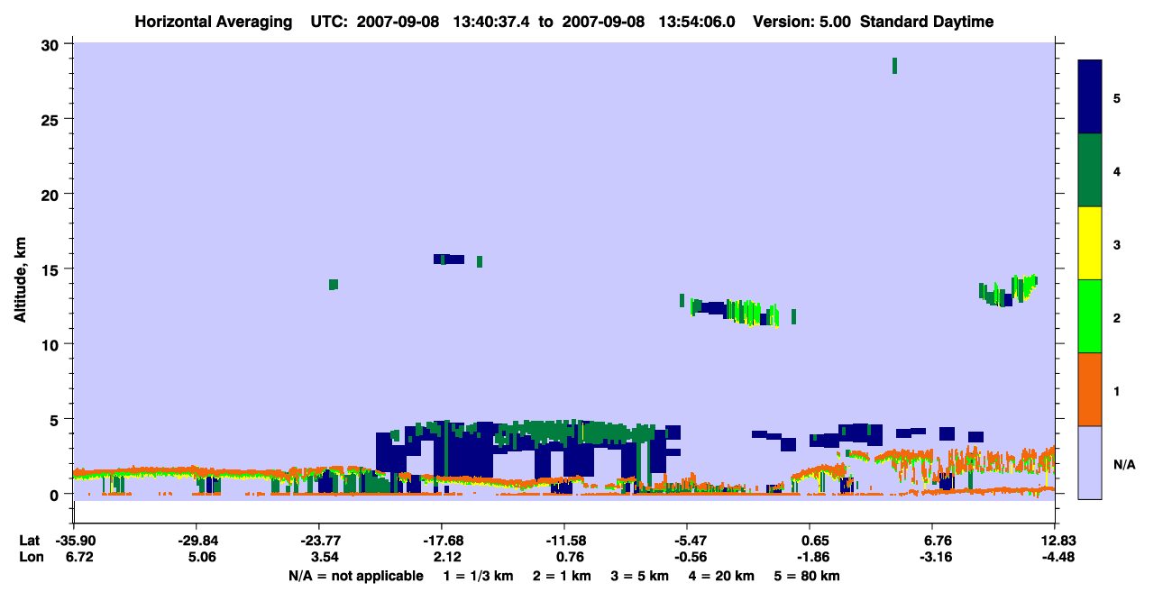1172x601 pixels.
Task: Click 'Version: 5.00' in the title
Action: point(803,22)
